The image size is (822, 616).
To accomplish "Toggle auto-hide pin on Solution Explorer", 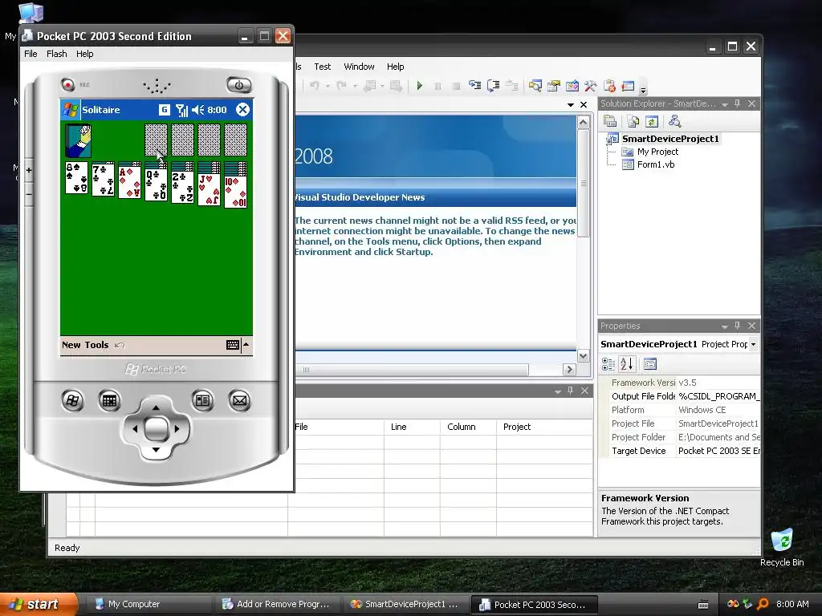I will 737,103.
